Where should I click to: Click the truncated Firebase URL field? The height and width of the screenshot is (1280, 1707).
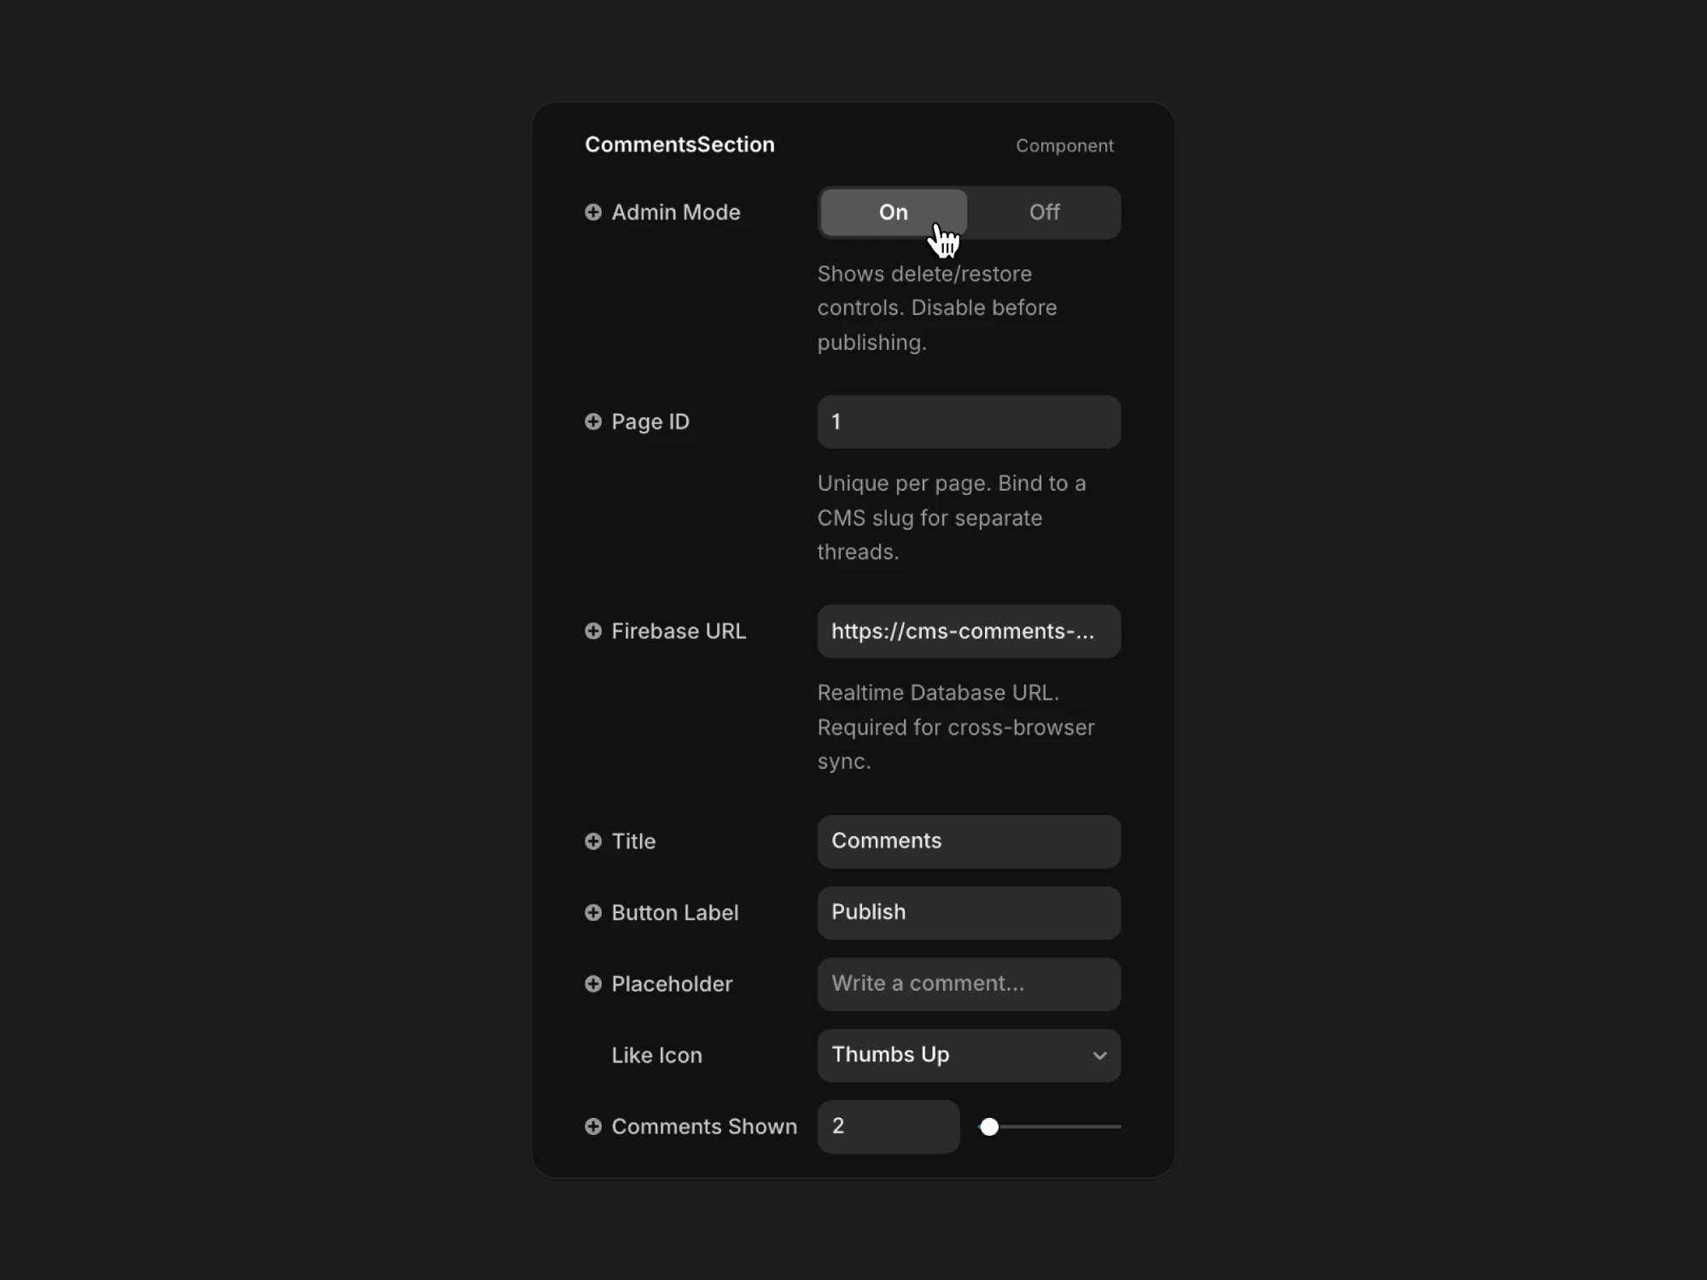coord(969,631)
